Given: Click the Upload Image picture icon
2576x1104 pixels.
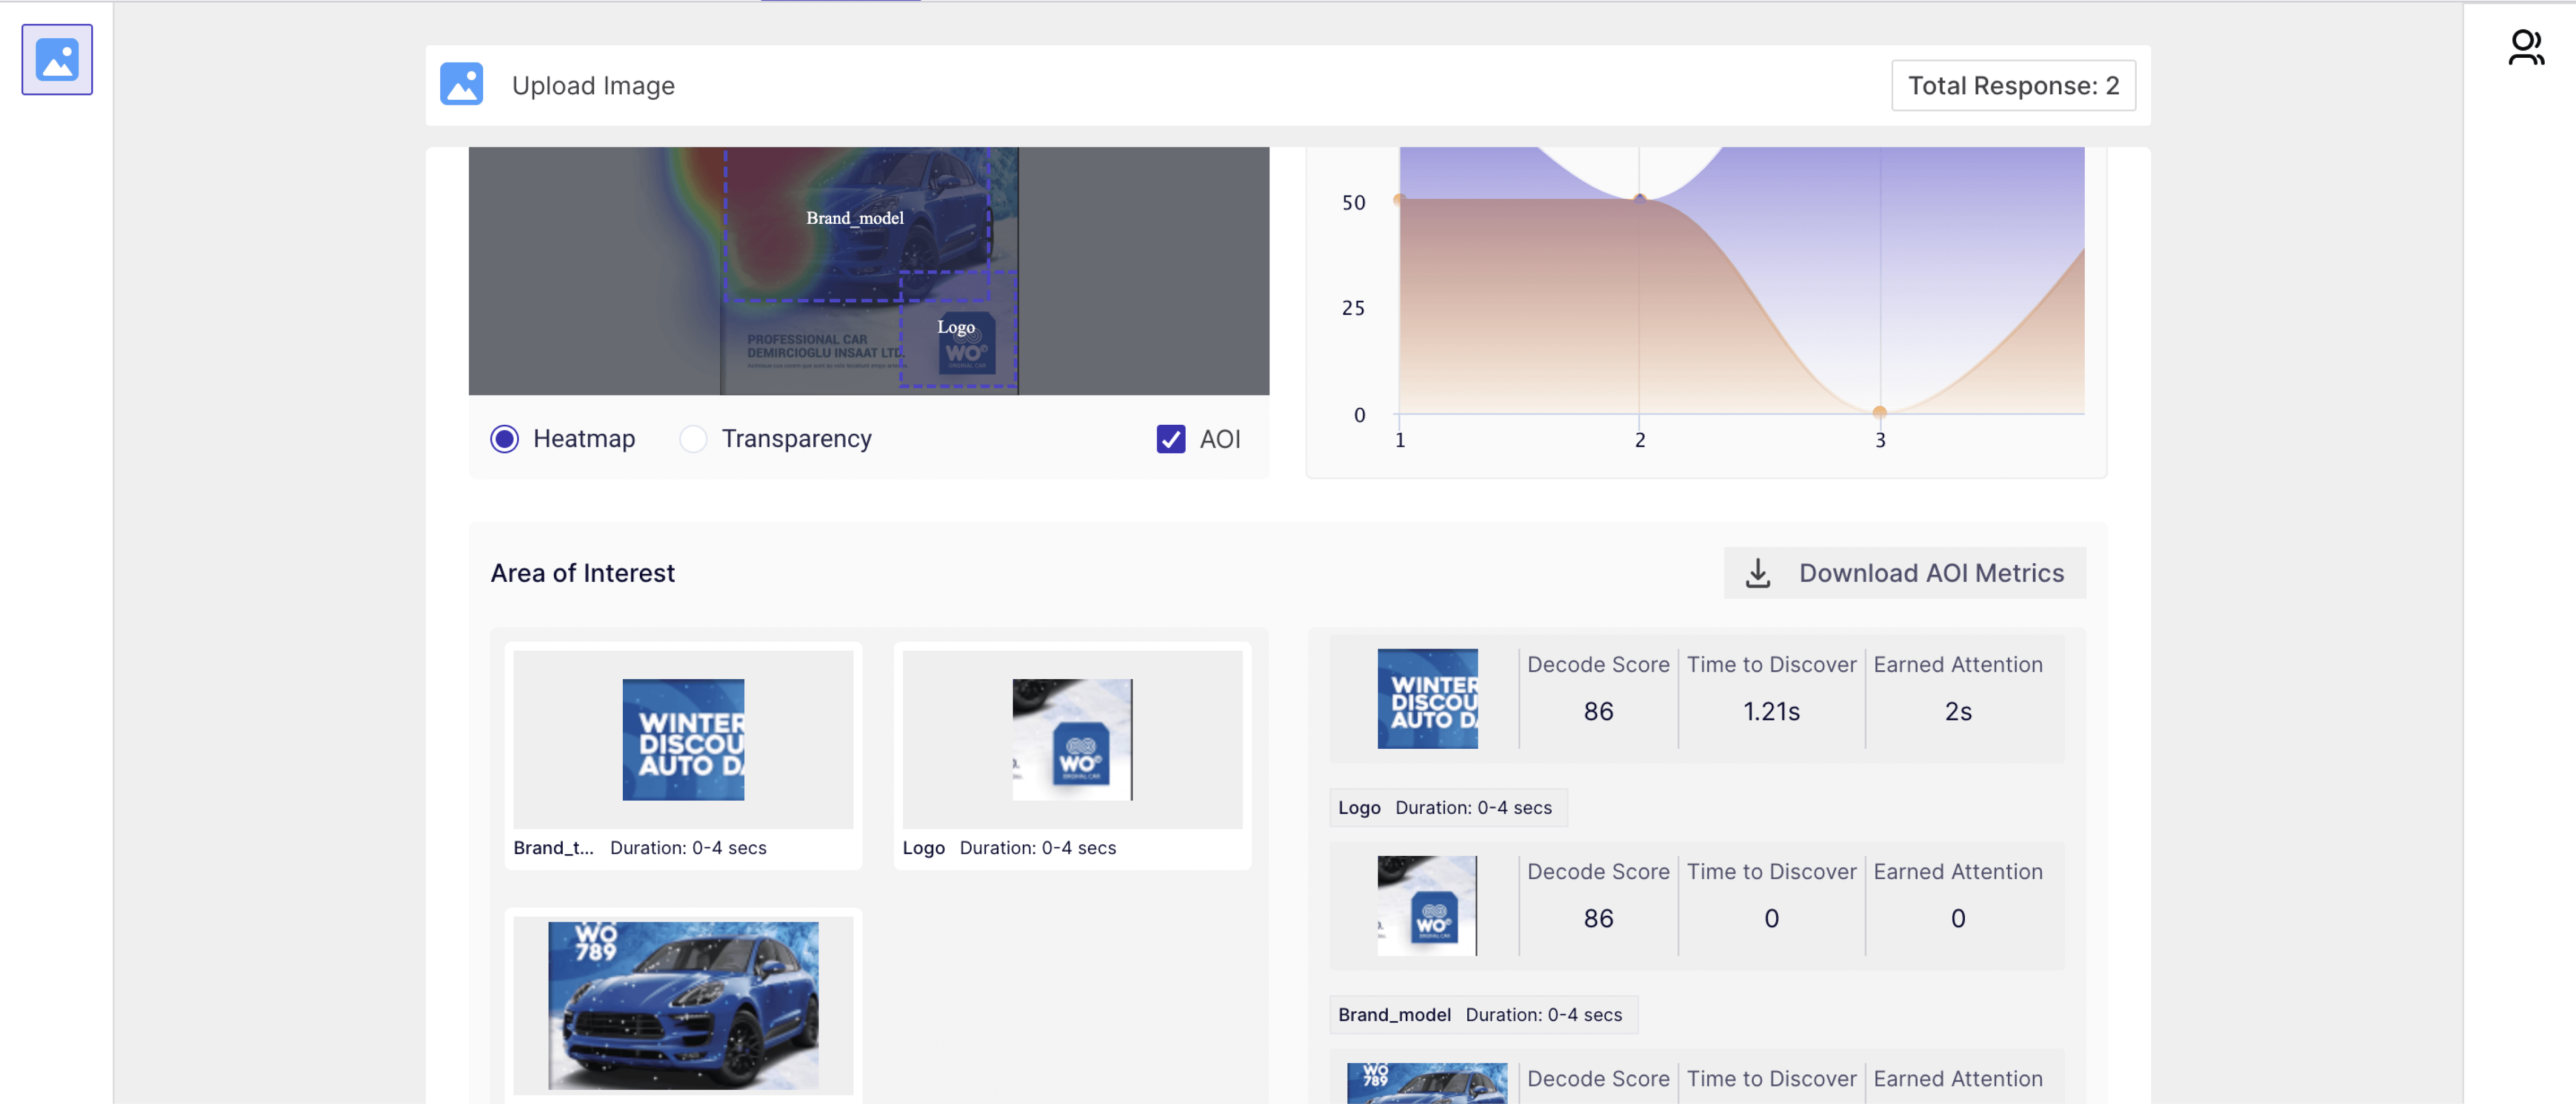Looking at the screenshot, I should click(461, 84).
